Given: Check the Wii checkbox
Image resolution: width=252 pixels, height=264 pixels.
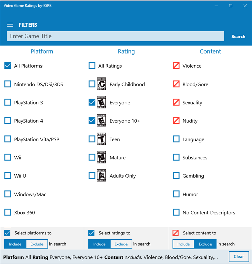Looking at the screenshot, I should (x=8, y=157).
